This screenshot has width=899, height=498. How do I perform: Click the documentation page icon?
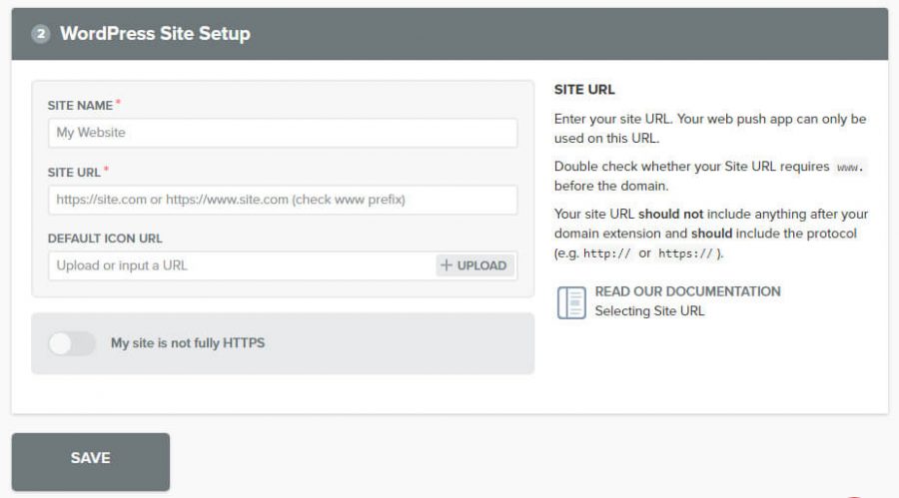pos(570,301)
